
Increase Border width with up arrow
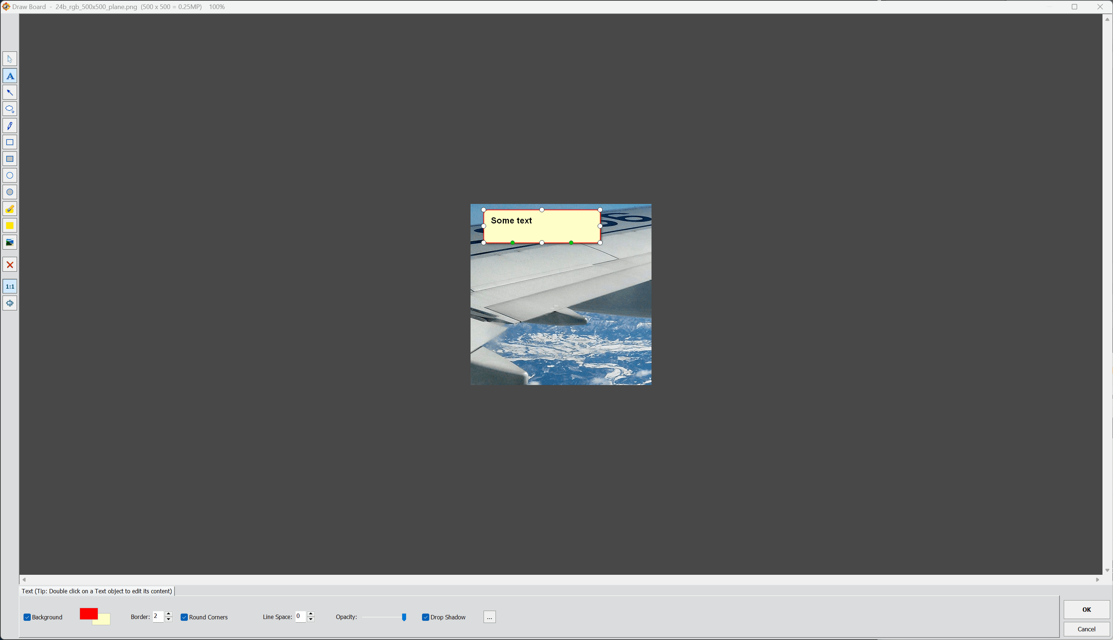point(169,614)
